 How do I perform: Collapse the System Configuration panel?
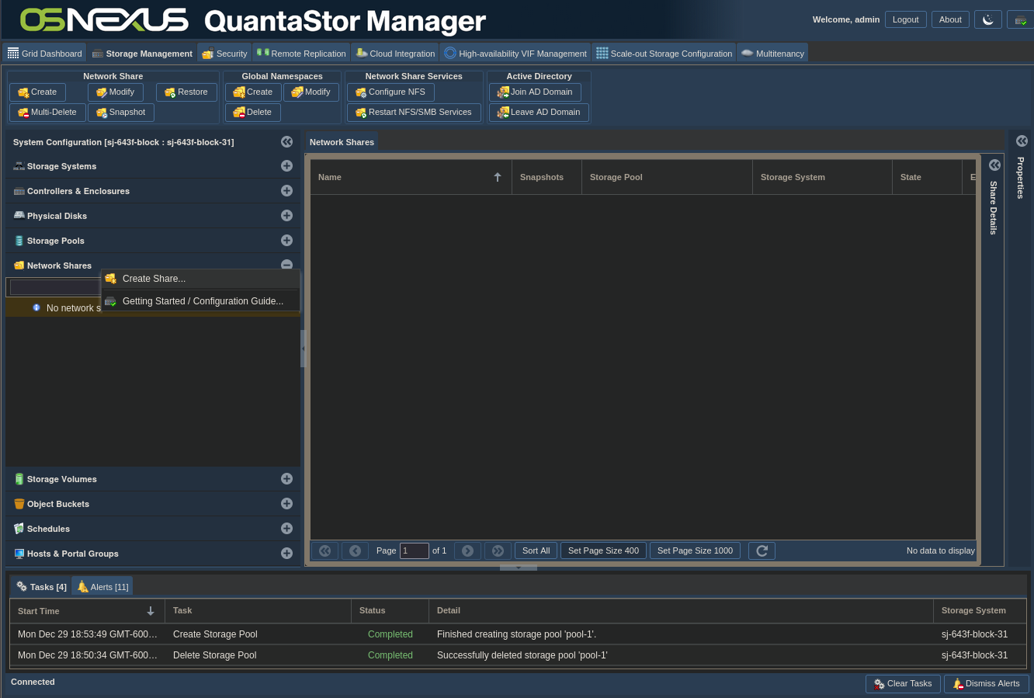coord(286,142)
